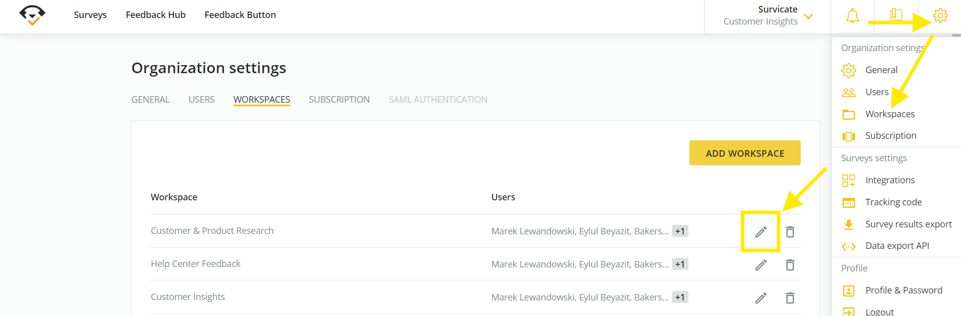
Task: Click the Survey results export download icon
Action: click(x=849, y=224)
